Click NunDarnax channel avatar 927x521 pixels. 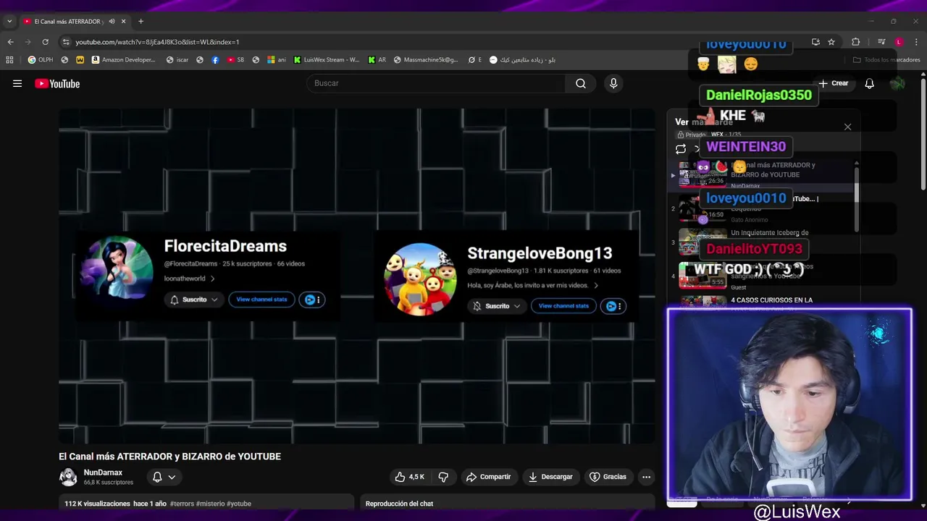pos(68,477)
